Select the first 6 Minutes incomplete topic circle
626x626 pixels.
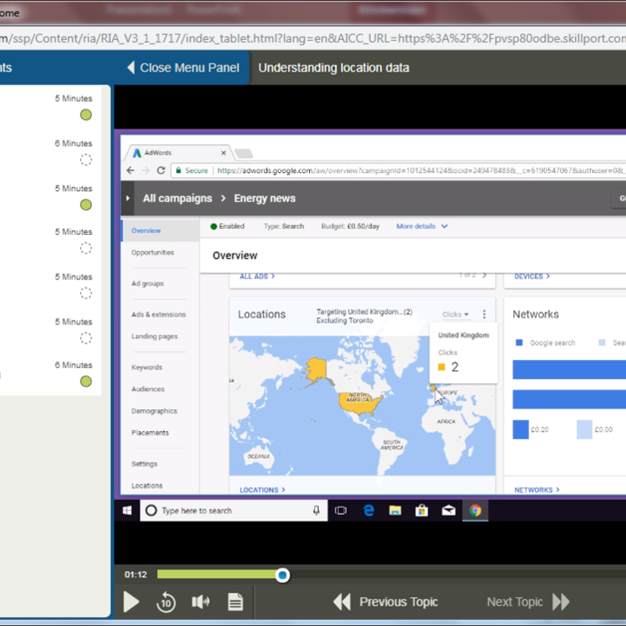(x=86, y=160)
